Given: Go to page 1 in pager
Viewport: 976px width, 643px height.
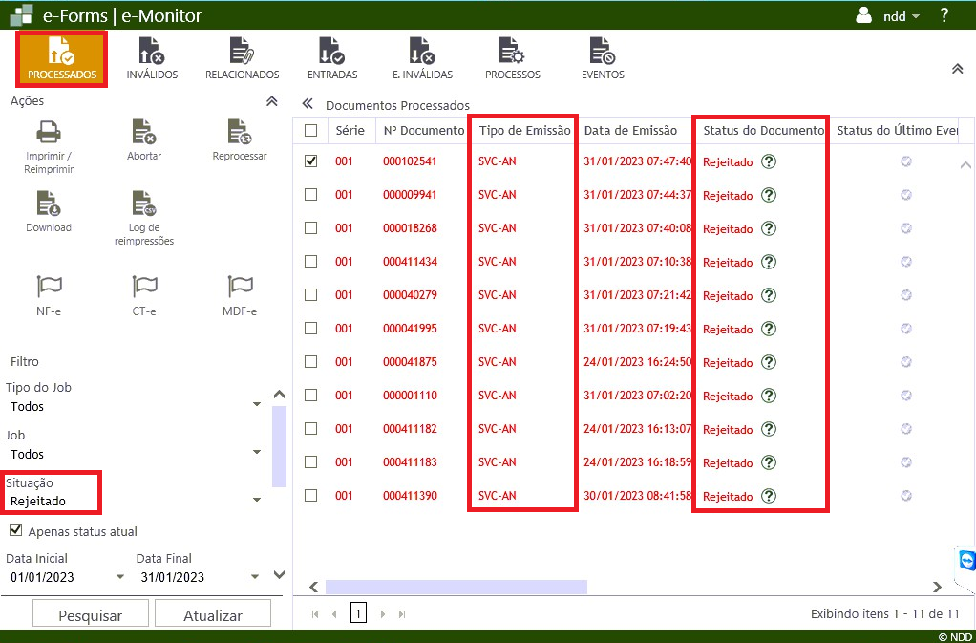Looking at the screenshot, I should 358,613.
